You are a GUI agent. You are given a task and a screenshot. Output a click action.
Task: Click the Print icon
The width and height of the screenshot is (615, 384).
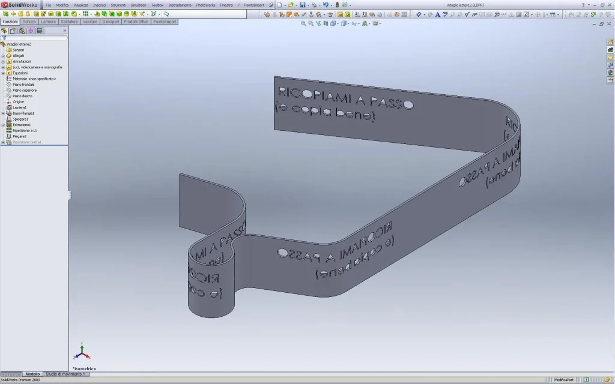[x=314, y=5]
